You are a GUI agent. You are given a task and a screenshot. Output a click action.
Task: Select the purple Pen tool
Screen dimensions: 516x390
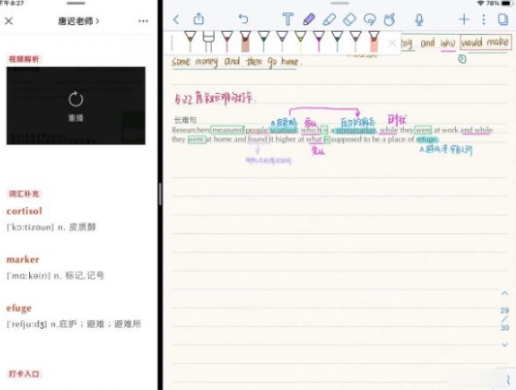pos(309,19)
